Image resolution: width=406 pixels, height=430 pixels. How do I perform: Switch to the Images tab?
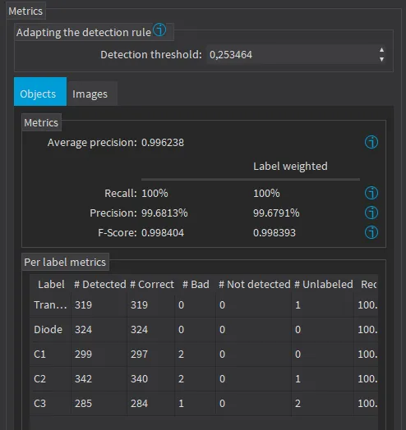click(93, 94)
